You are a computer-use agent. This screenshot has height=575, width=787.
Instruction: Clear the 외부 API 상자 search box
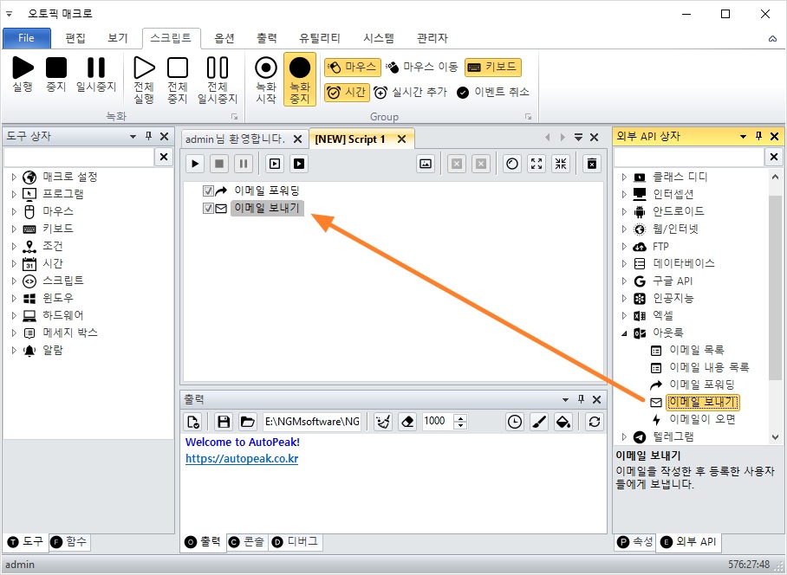(x=773, y=158)
